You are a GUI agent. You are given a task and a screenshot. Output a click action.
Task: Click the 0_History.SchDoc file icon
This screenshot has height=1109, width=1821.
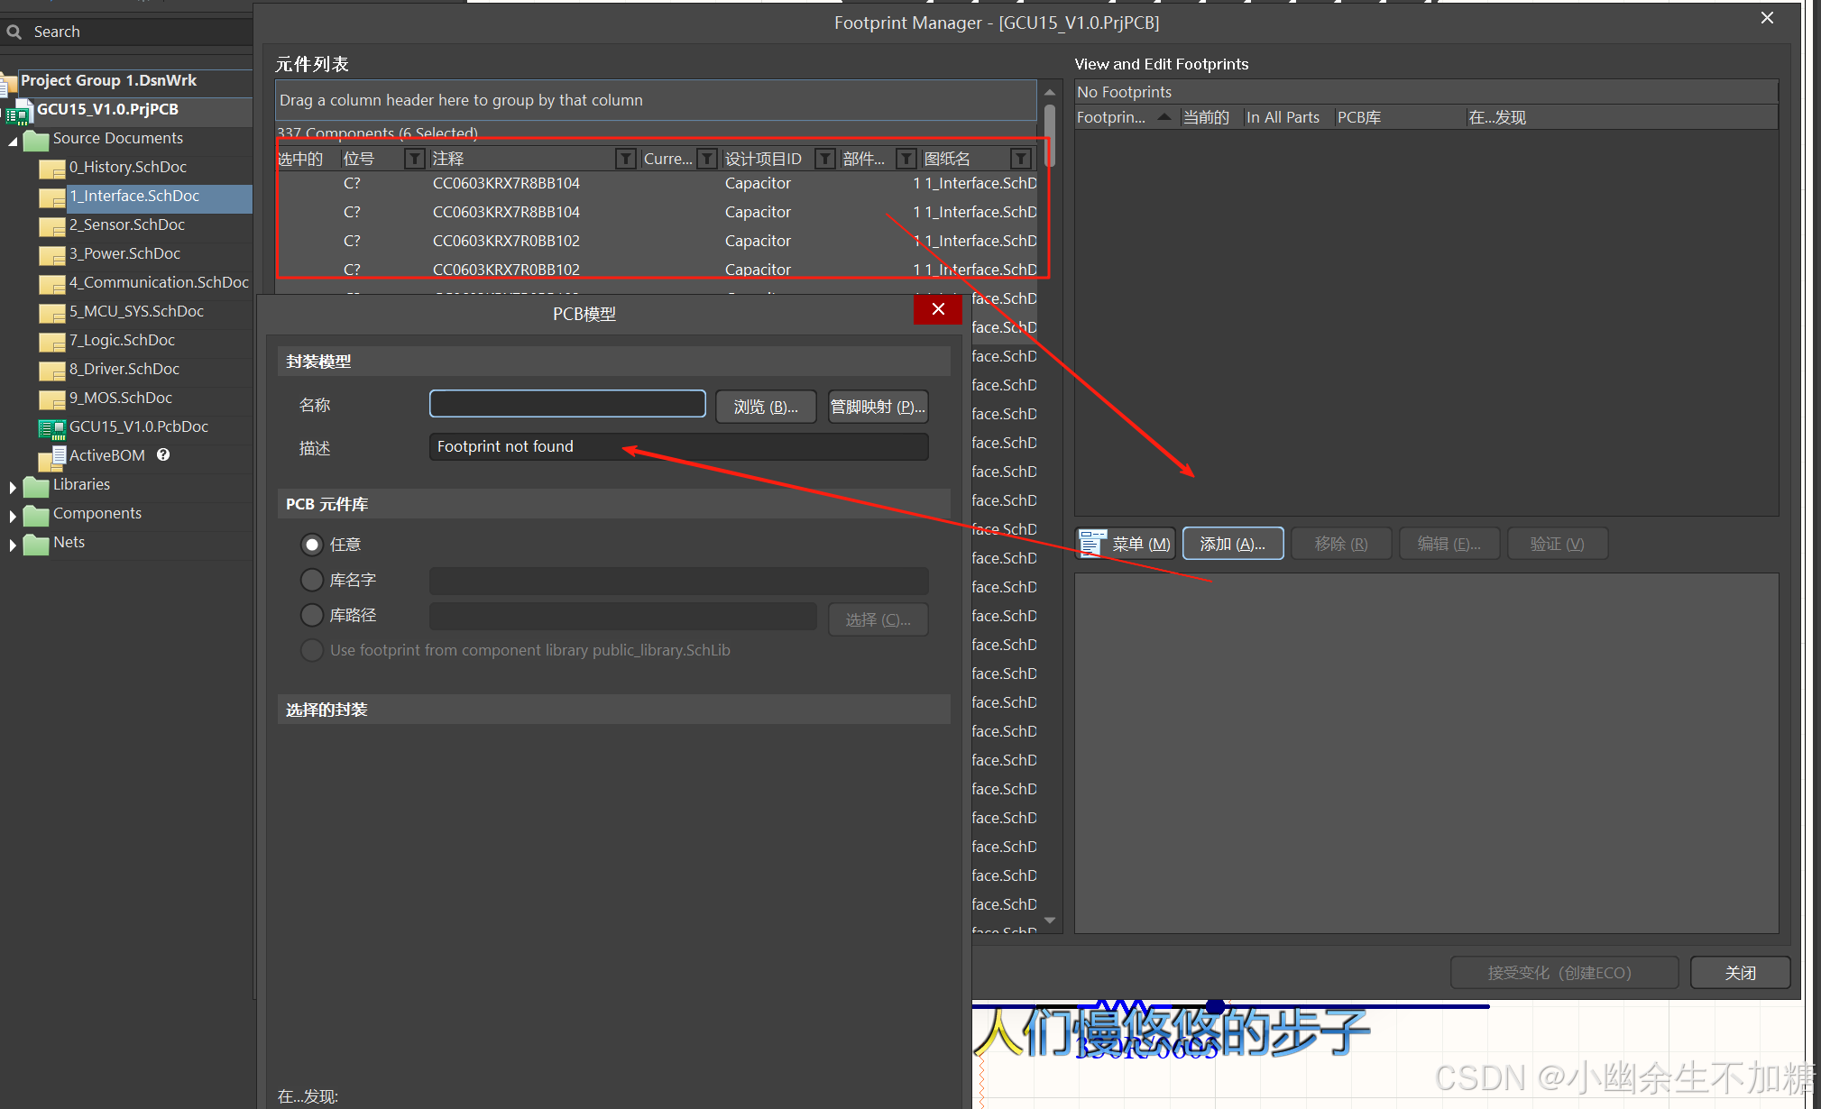pos(52,169)
